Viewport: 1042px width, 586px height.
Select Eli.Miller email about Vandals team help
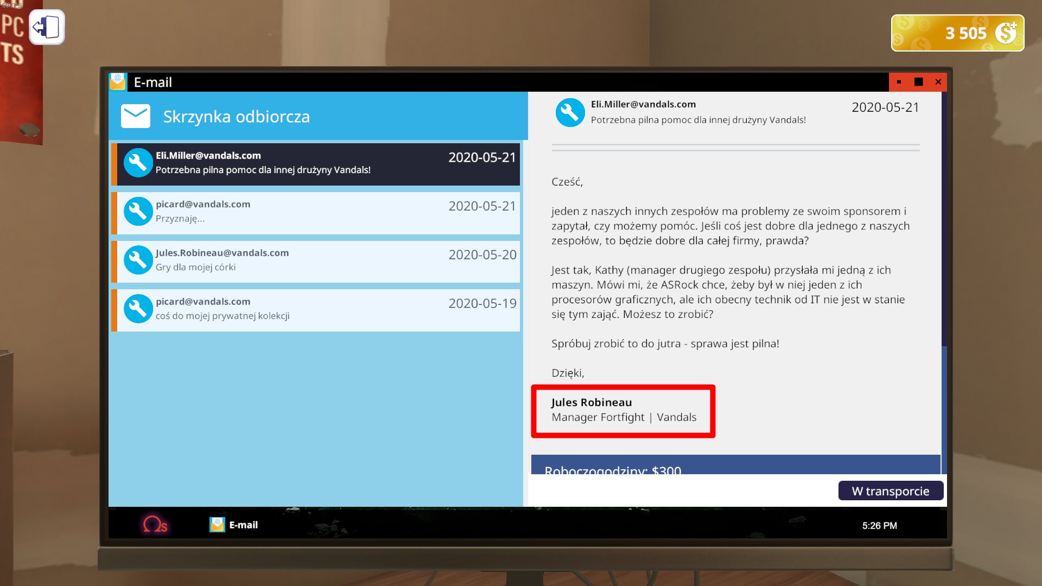click(x=318, y=163)
